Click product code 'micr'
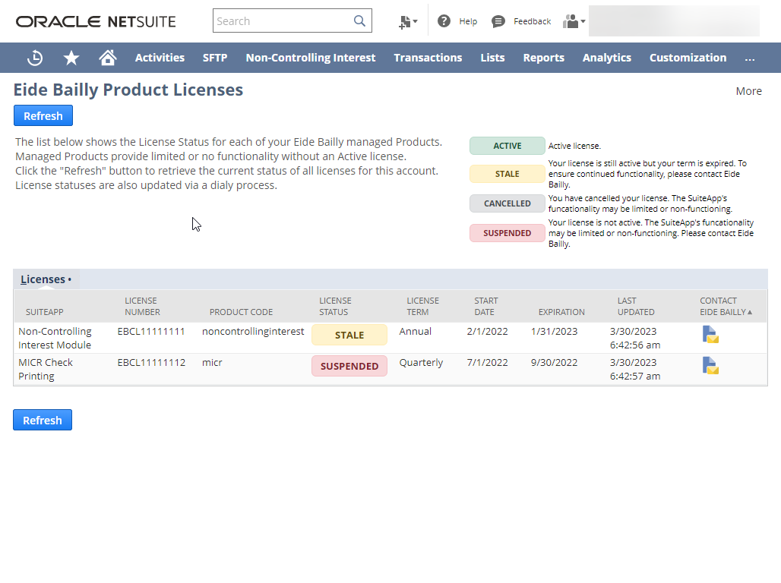781x583 pixels. (212, 362)
